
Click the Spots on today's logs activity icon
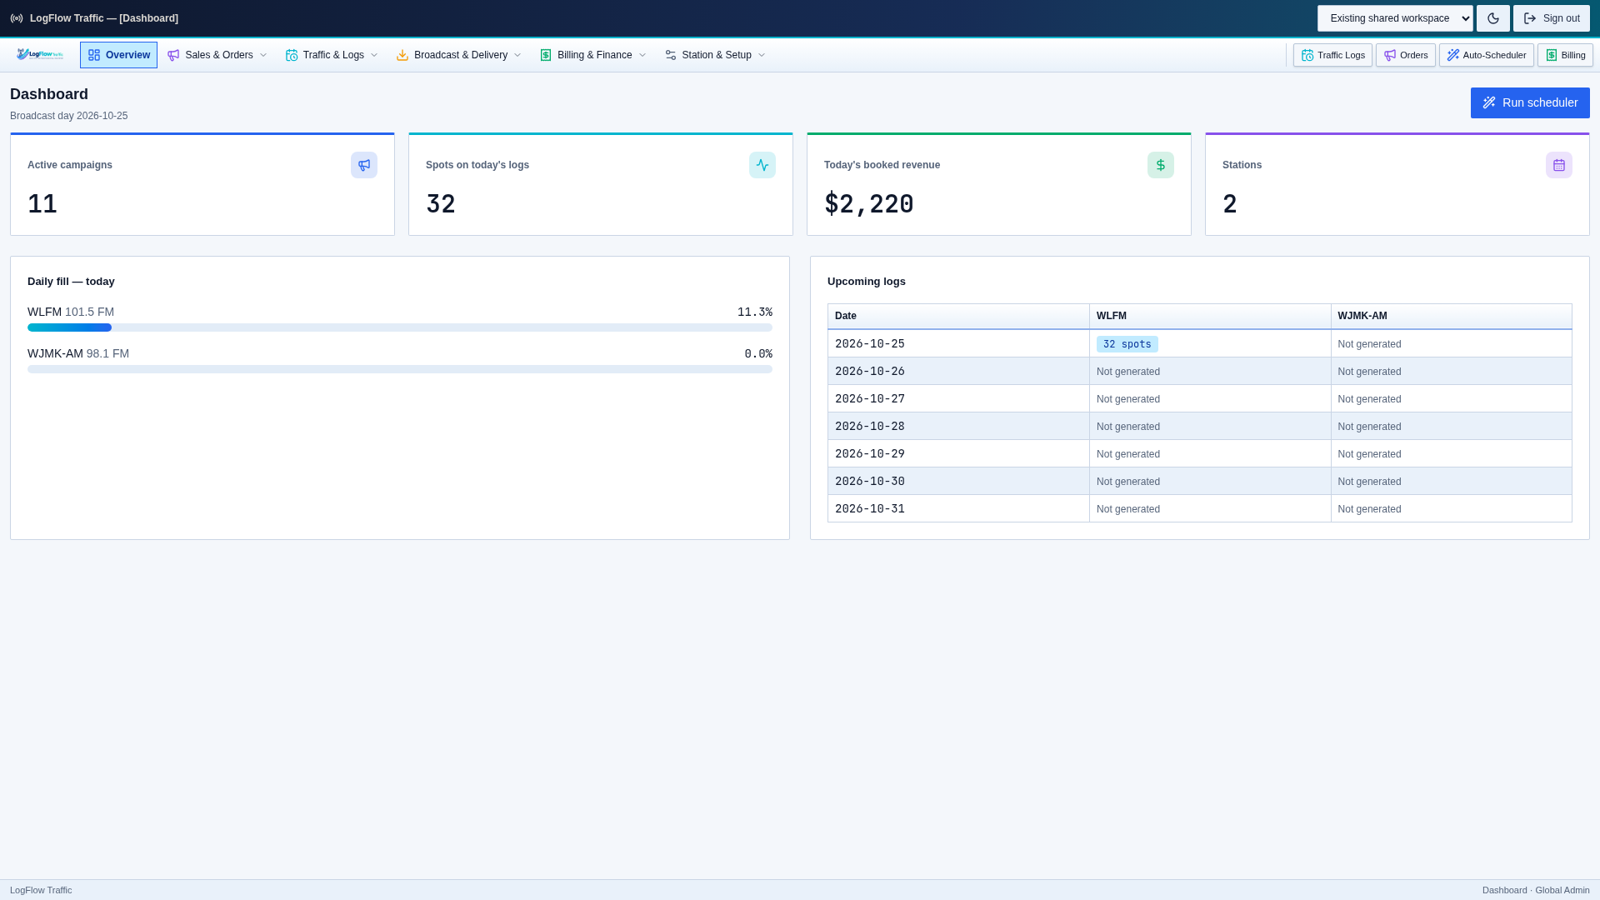762,165
